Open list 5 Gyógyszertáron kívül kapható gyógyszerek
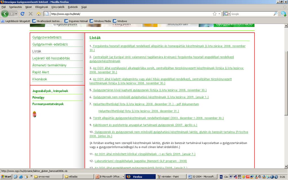 pos(150,90)
